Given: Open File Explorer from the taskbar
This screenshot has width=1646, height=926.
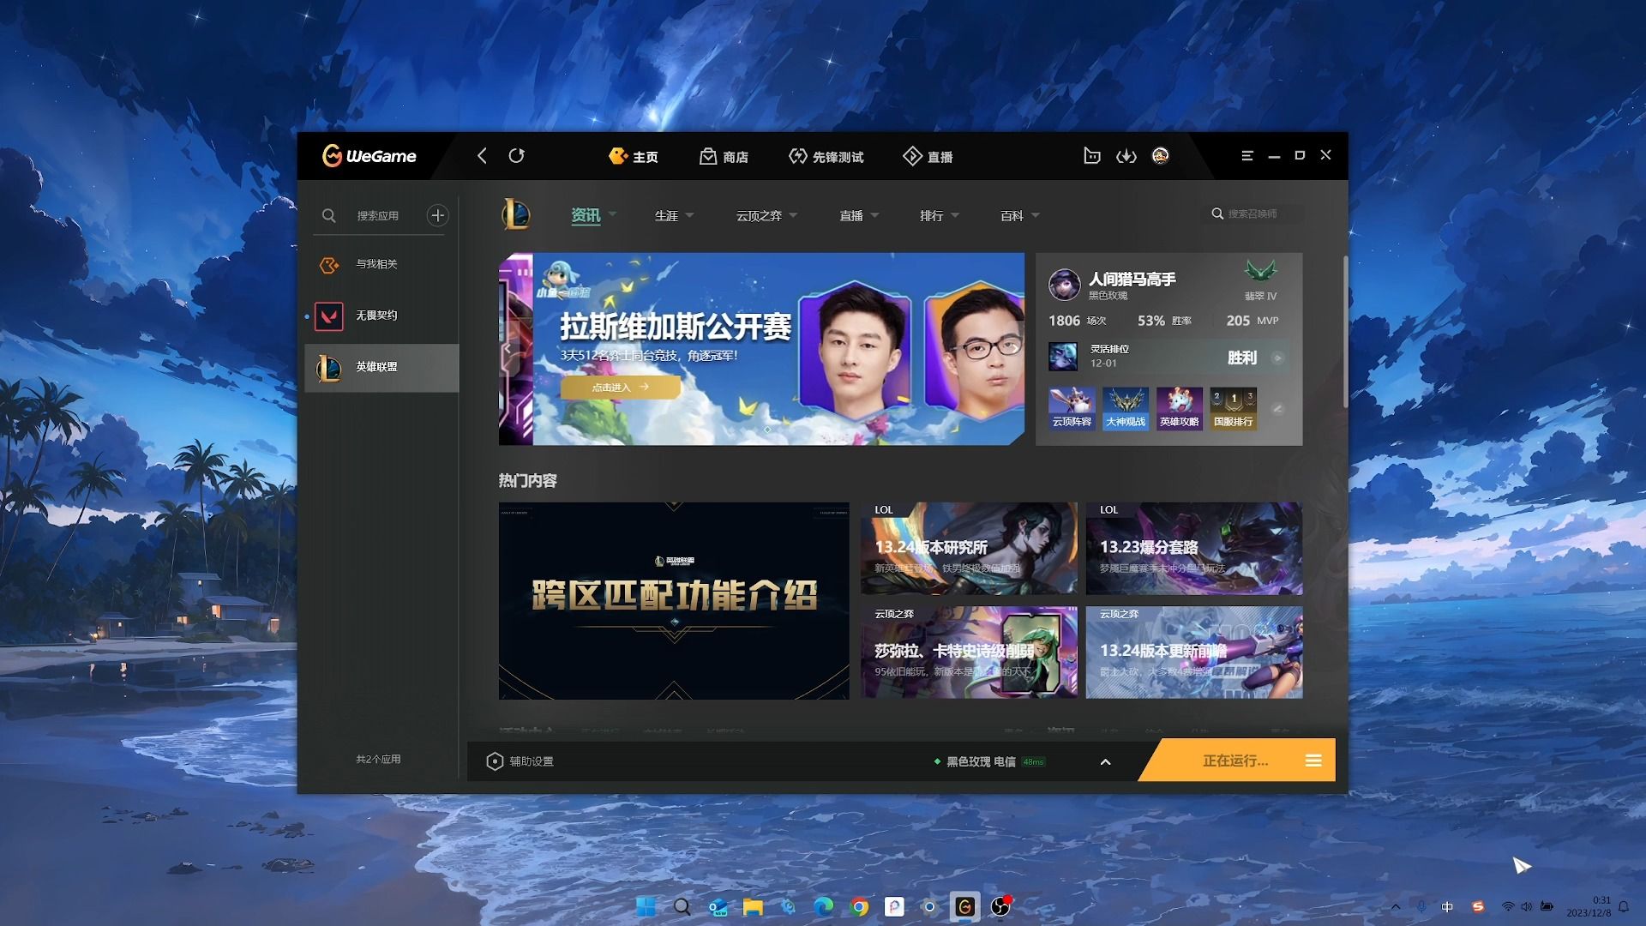Looking at the screenshot, I should click(753, 906).
